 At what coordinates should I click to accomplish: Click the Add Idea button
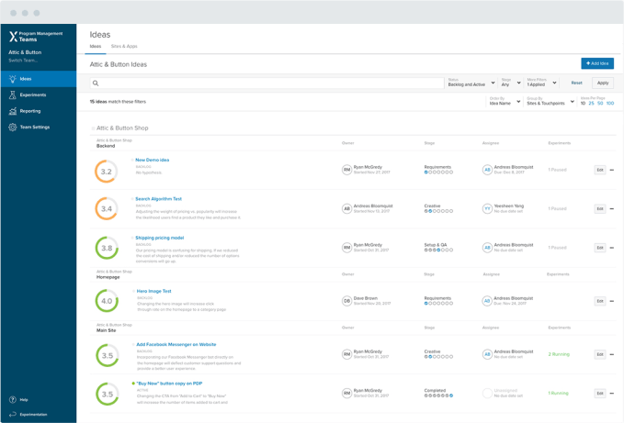coord(597,63)
